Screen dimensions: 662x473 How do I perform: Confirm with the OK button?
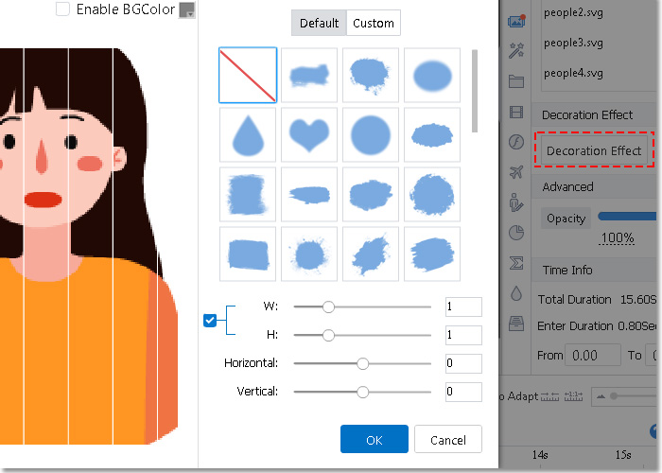(375, 439)
